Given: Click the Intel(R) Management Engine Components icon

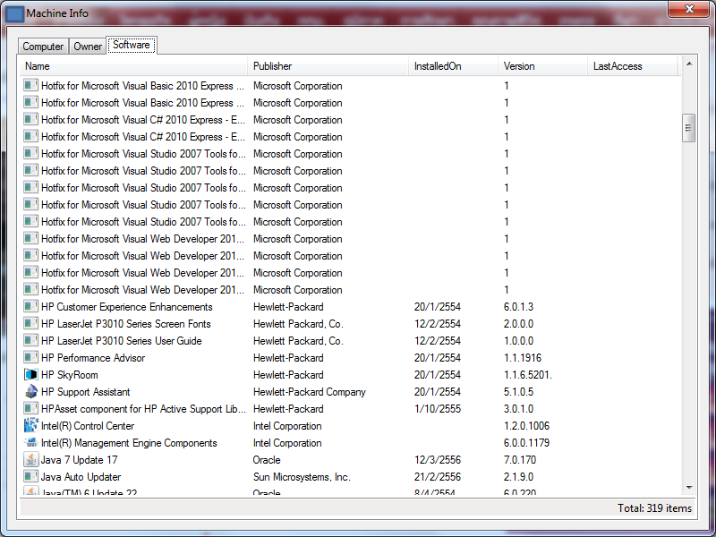Looking at the screenshot, I should click(30, 442).
